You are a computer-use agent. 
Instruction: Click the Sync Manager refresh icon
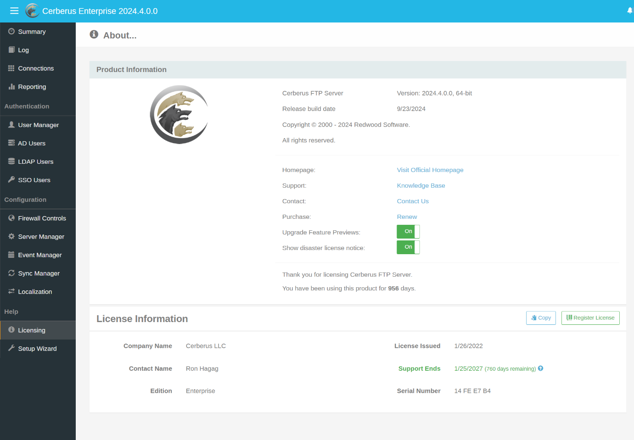click(11, 273)
